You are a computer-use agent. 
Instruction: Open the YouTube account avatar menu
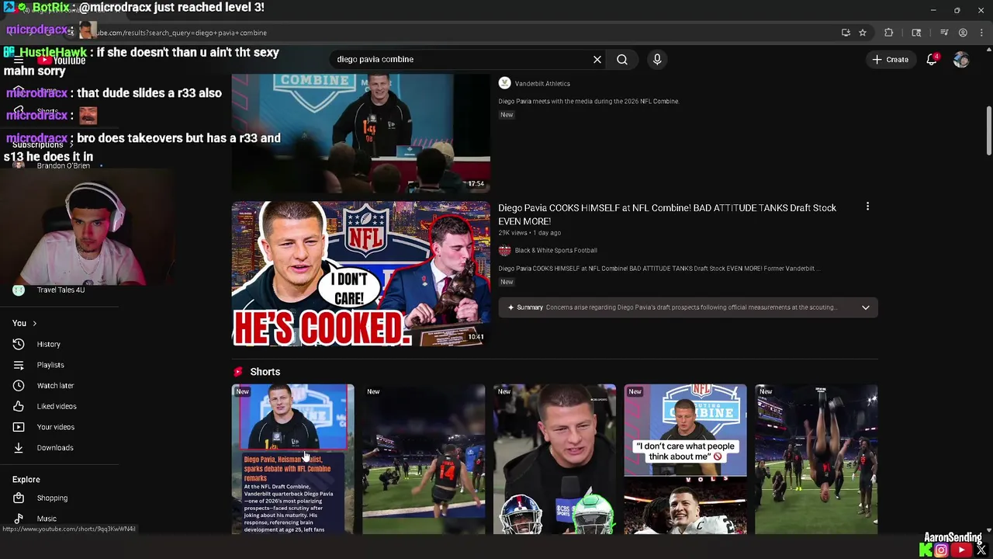(961, 60)
